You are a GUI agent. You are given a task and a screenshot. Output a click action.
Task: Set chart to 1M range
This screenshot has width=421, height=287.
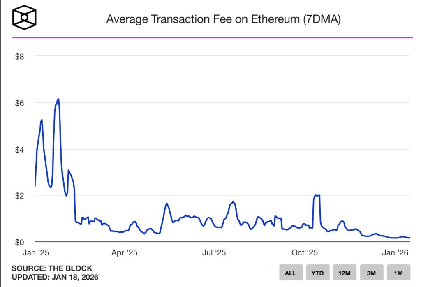pyautogui.click(x=398, y=273)
